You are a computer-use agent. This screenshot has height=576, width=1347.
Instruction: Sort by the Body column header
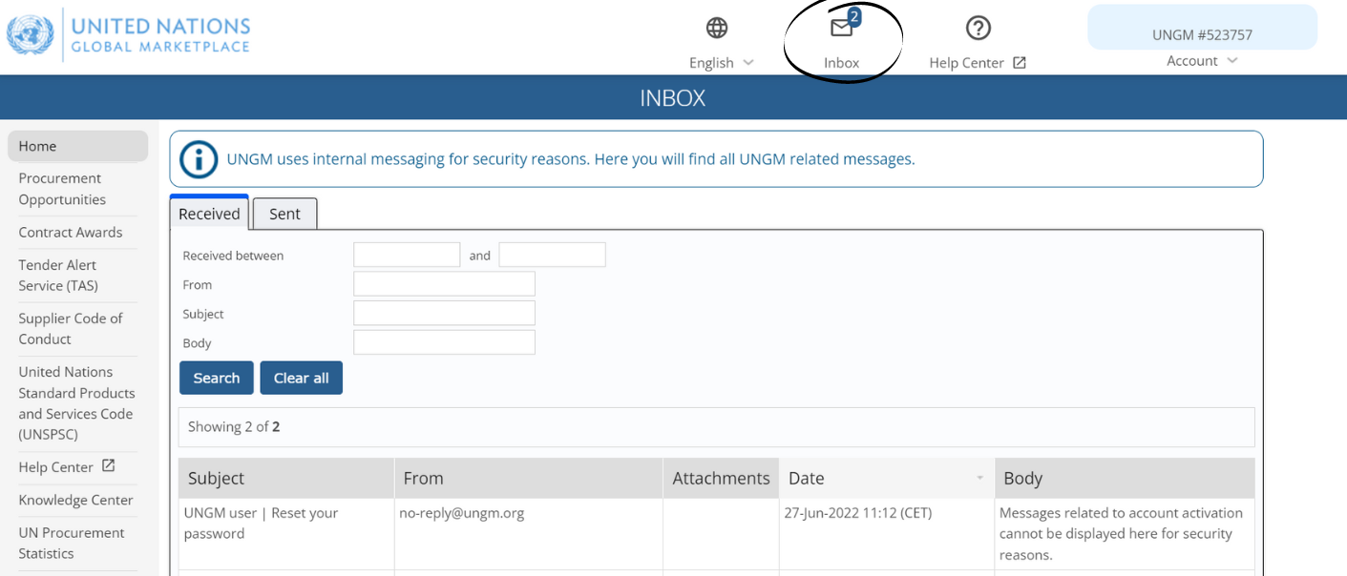tap(1125, 479)
